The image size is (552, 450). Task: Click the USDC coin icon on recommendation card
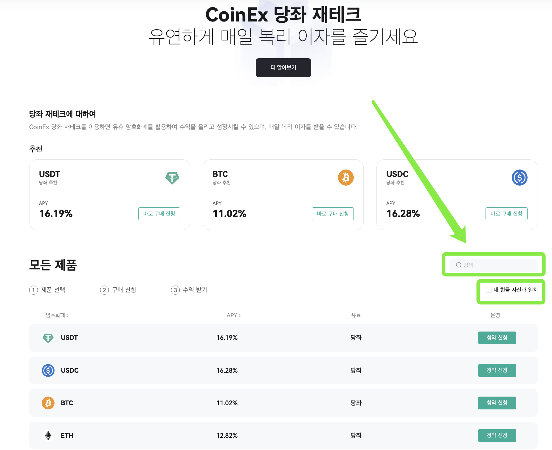coord(519,178)
